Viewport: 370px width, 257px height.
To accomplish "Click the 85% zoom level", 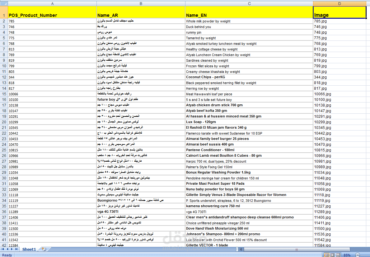I will coord(347,255).
